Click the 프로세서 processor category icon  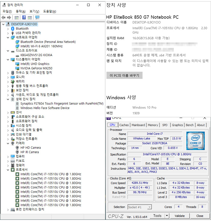(x=13, y=170)
